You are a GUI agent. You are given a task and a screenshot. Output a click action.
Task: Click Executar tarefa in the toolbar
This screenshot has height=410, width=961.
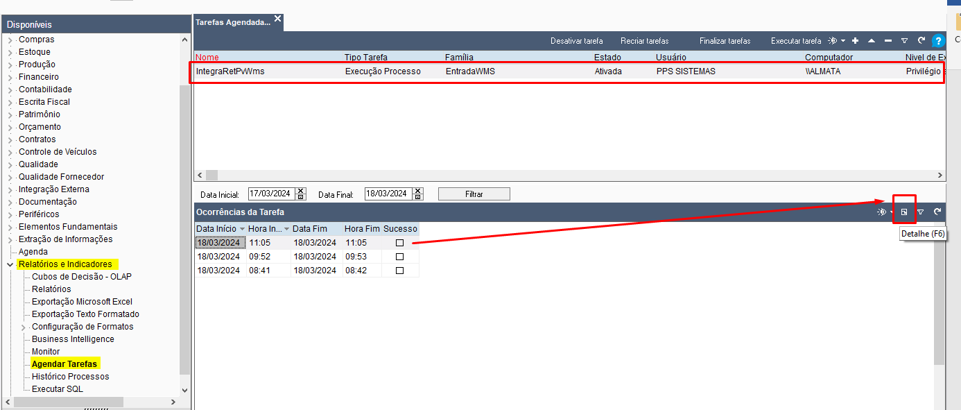(x=796, y=41)
